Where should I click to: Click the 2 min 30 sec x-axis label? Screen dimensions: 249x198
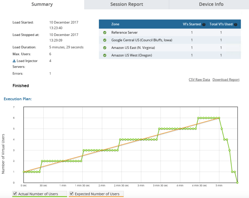pos(121,185)
